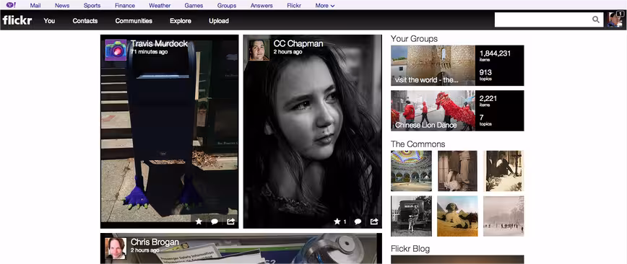Click CC Chapman's '2 hours ago' timestamp
The width and height of the screenshot is (627, 264).
point(288,52)
